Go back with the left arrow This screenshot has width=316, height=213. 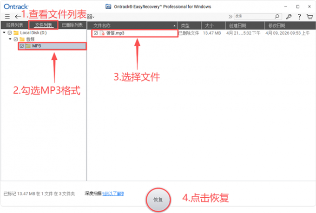[18, 17]
